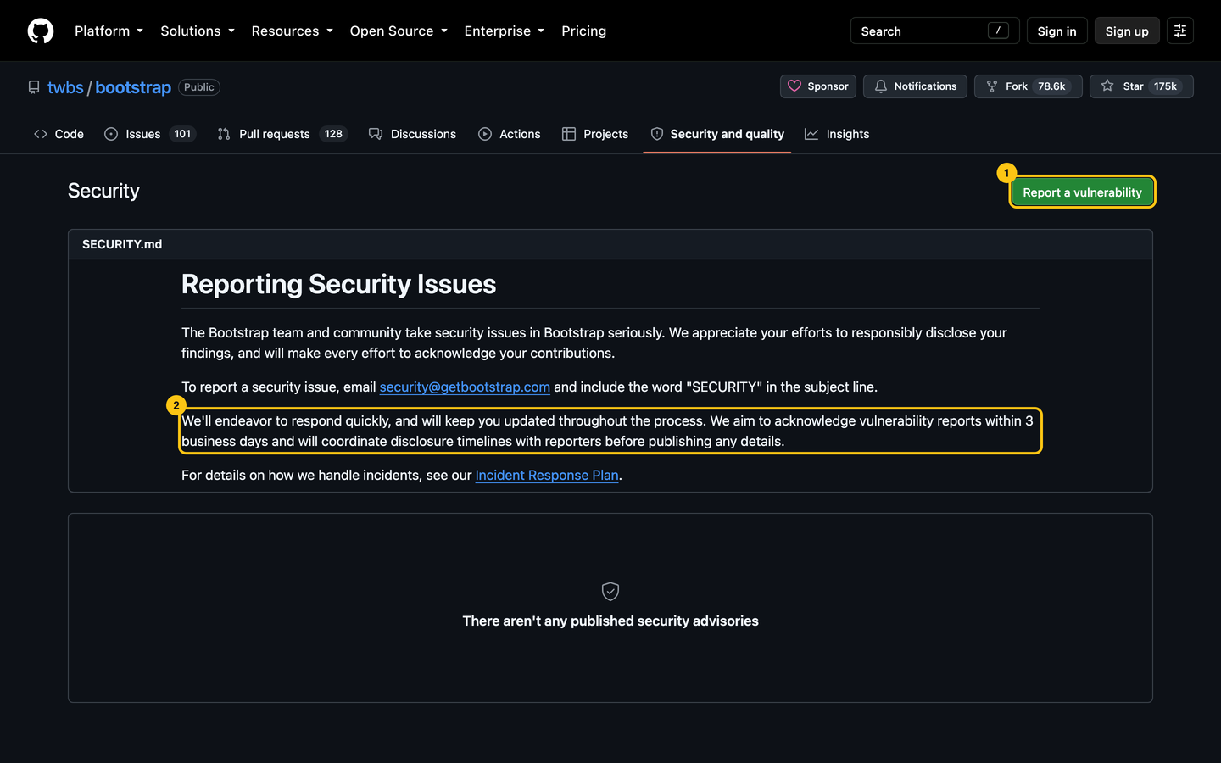Expand the Enterprise menu
This screenshot has height=763, width=1221.
[x=505, y=31]
